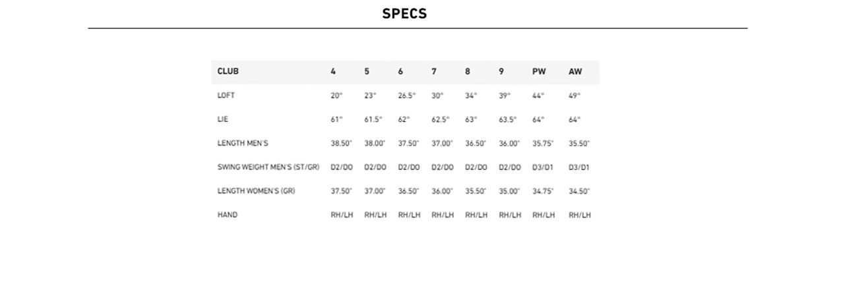Click the D3/D1 swing weight under PW
This screenshot has height=286, width=845.
543,167
